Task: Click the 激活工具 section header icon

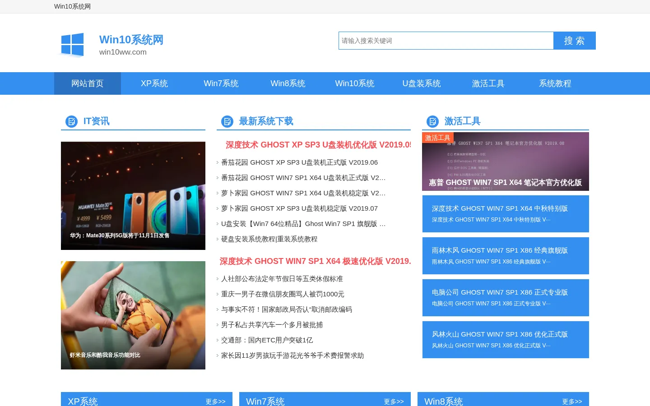Action: tap(432, 121)
